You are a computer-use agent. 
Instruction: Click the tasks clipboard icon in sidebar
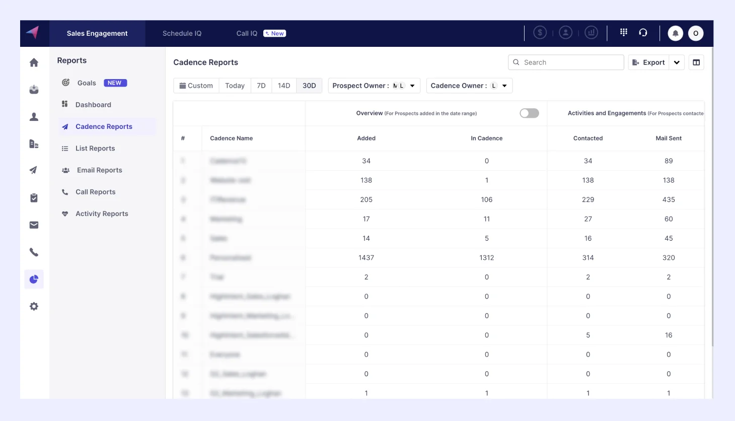click(x=34, y=198)
